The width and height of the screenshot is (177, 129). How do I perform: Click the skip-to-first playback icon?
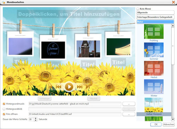click(50, 87)
